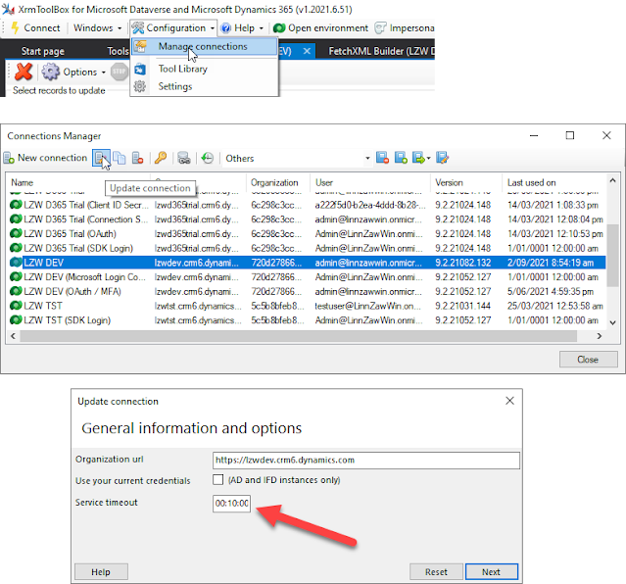Click Help button in Update connection
Image resolution: width=626 pixels, height=584 pixels.
(101, 572)
